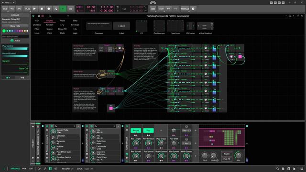
Task: Pick the Oscilloscope module from the palette
Action: [159, 26]
